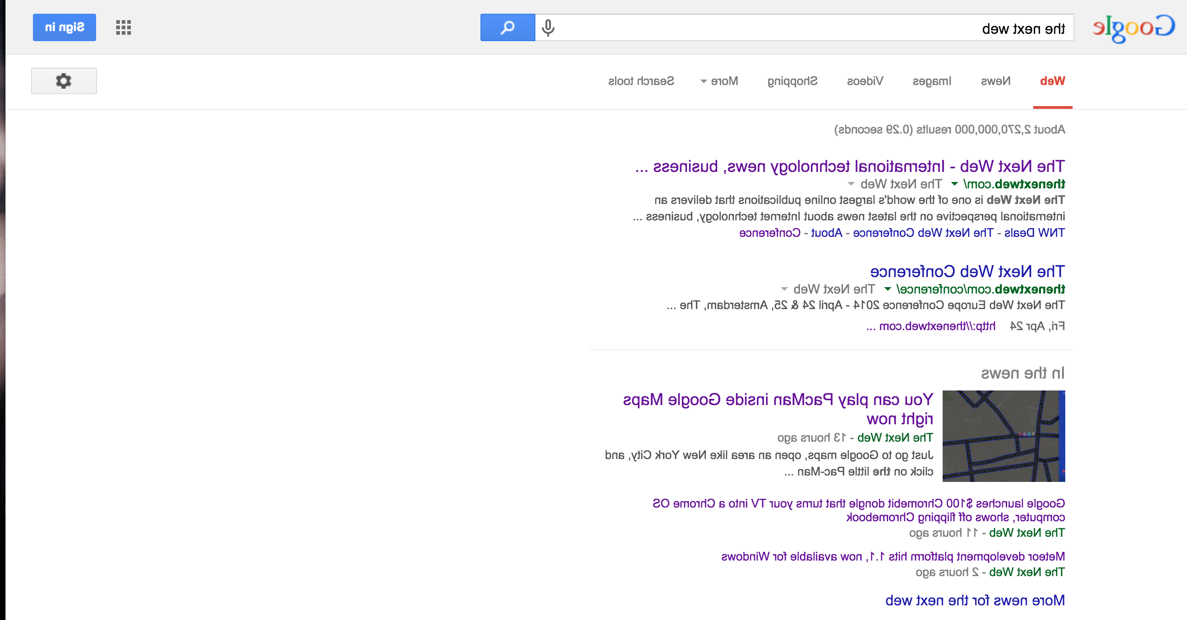Click the PacMan Google Maps thumbnail
This screenshot has width=1187, height=620.
1004,436
